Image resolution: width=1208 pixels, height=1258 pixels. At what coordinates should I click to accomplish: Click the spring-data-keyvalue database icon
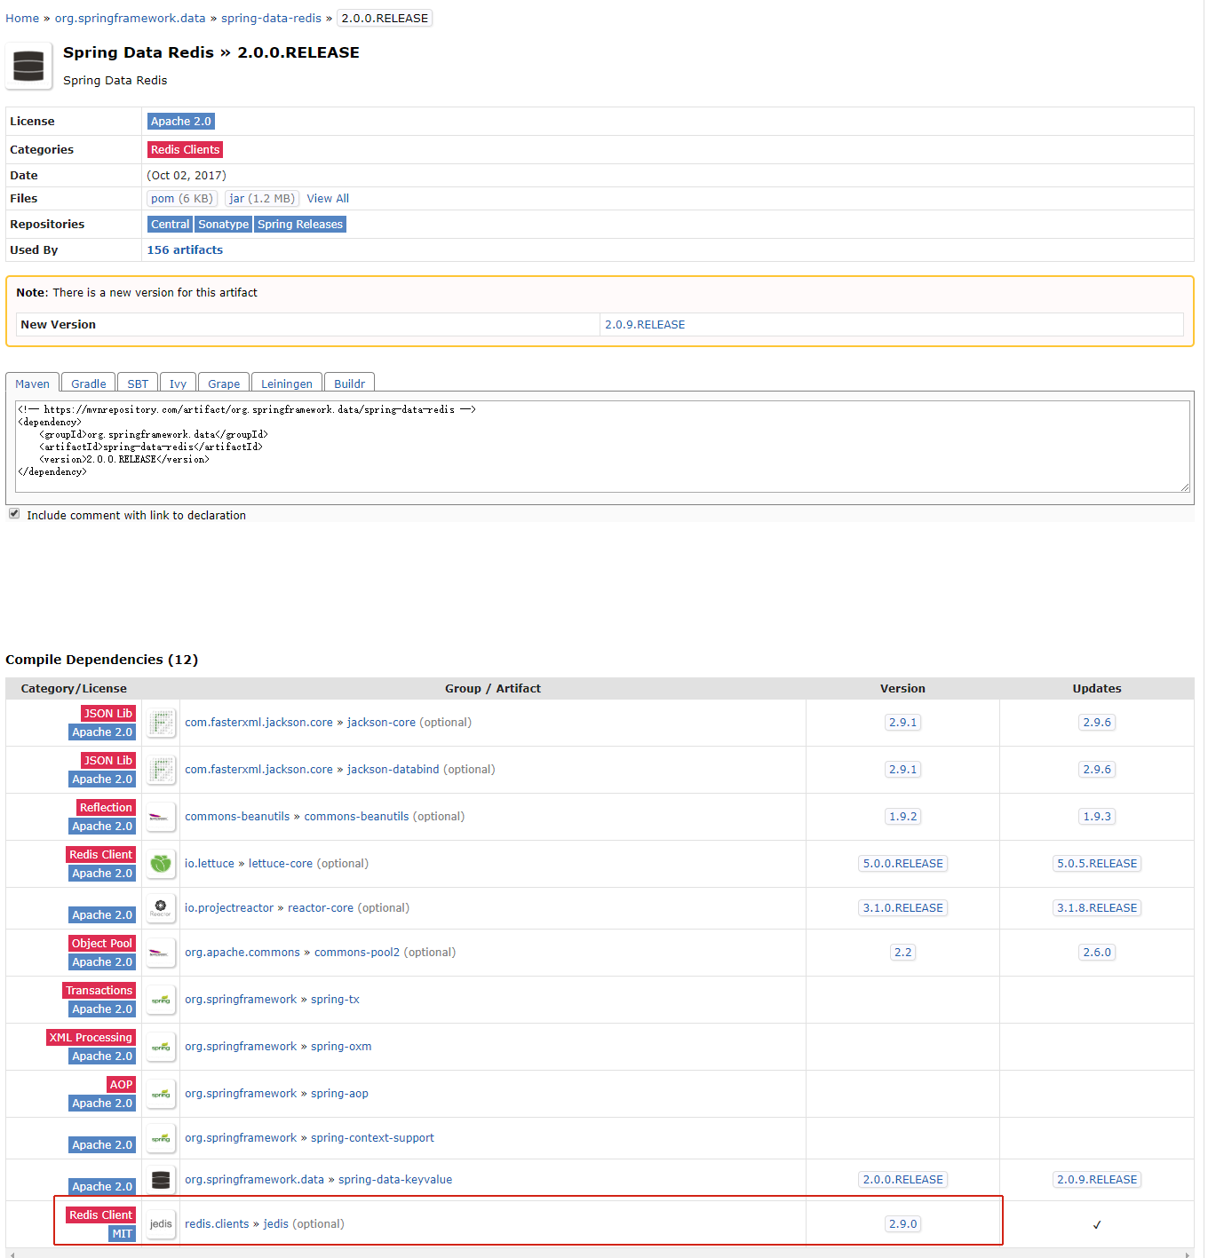pos(161,1179)
